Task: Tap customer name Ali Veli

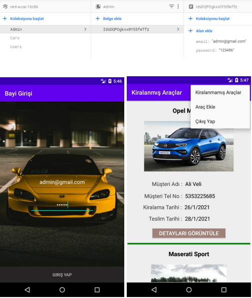Action: pyautogui.click(x=193, y=184)
